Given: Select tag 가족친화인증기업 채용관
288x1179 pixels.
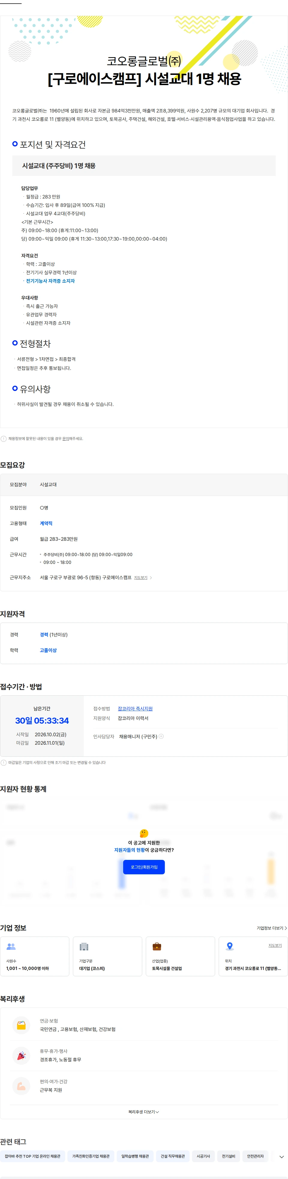Looking at the screenshot, I should coord(91,1156).
